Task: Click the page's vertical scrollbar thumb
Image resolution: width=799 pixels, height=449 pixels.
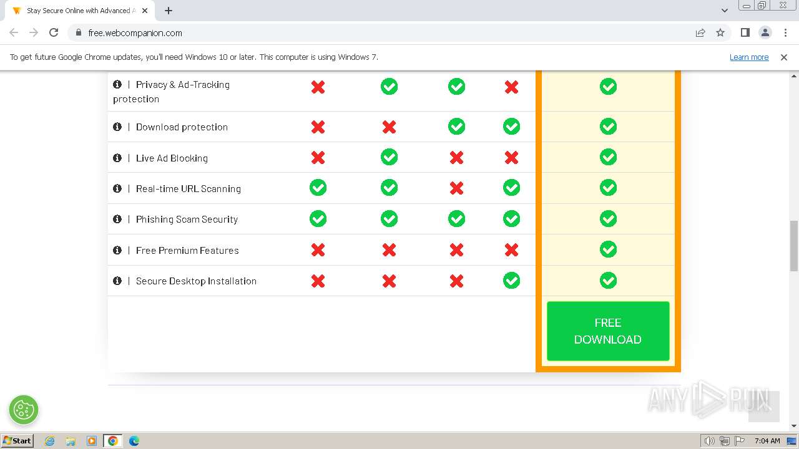Action: [x=794, y=246]
